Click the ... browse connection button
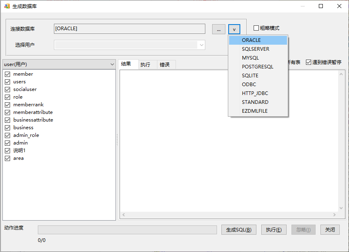This screenshot has width=349, height=252. (x=219, y=29)
